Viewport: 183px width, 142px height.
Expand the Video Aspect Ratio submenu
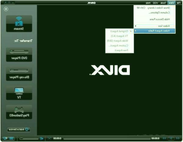click(155, 31)
